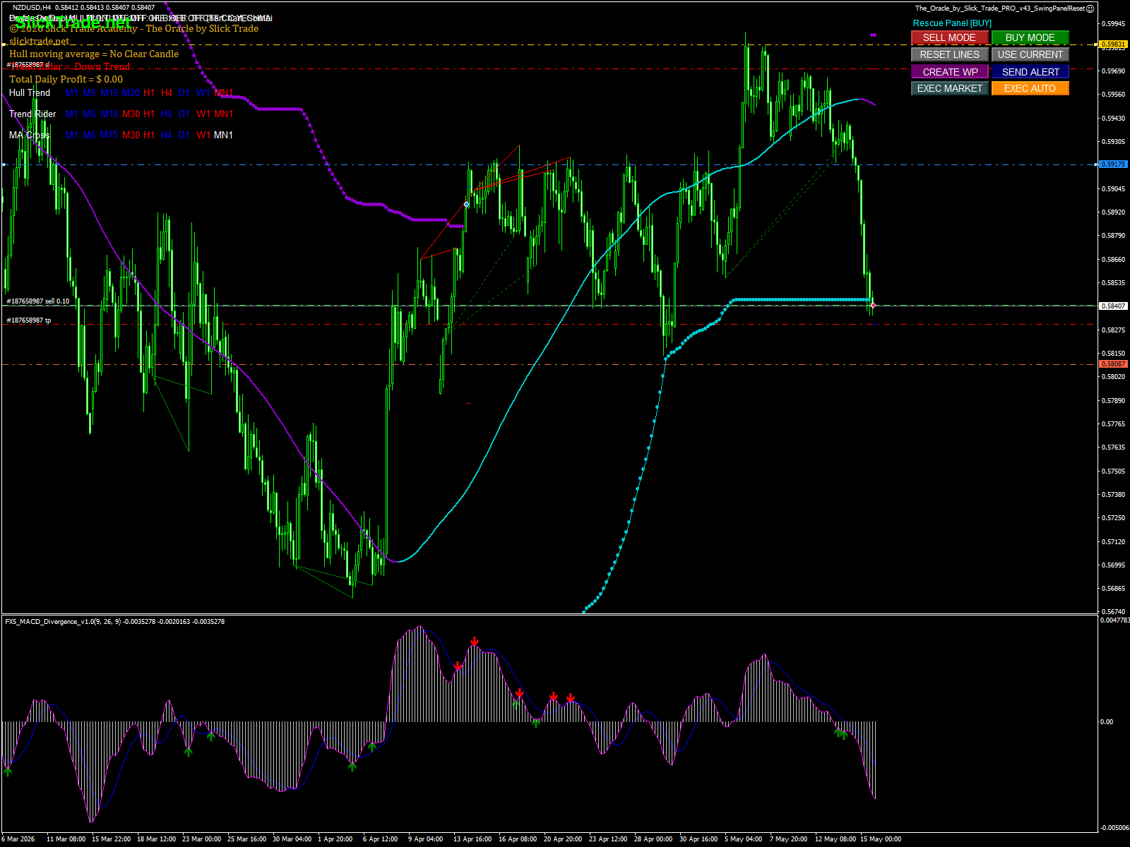Click the current price label 0.58407
The width and height of the screenshot is (1130, 847).
pyautogui.click(x=1113, y=306)
